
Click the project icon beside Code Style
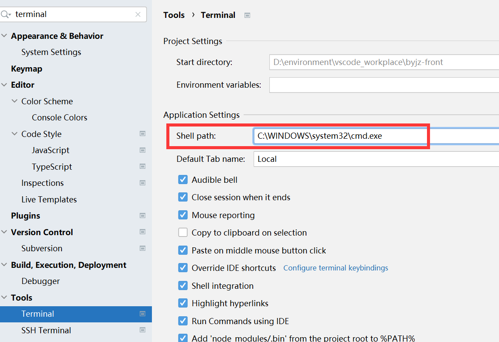pos(143,134)
